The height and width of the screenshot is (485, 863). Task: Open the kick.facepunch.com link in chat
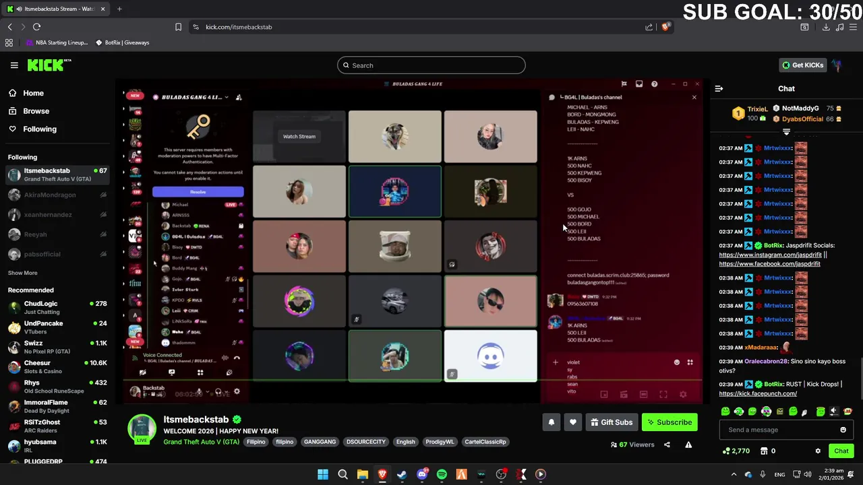pos(758,393)
